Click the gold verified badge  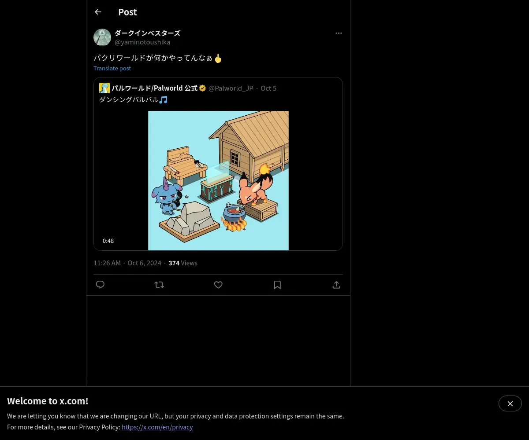(203, 88)
